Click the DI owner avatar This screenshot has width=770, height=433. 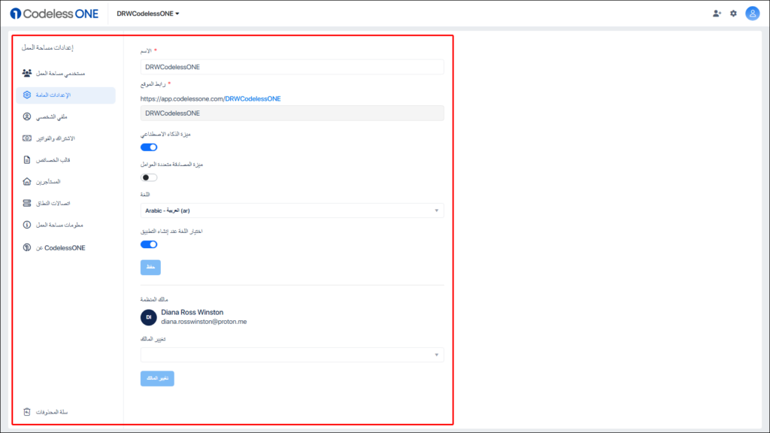pos(149,317)
